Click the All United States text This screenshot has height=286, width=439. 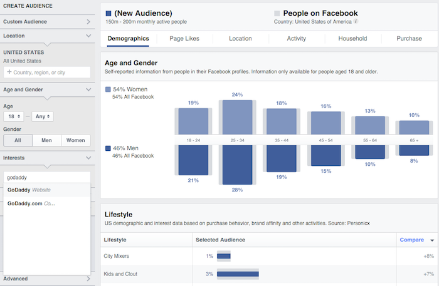tap(22, 61)
